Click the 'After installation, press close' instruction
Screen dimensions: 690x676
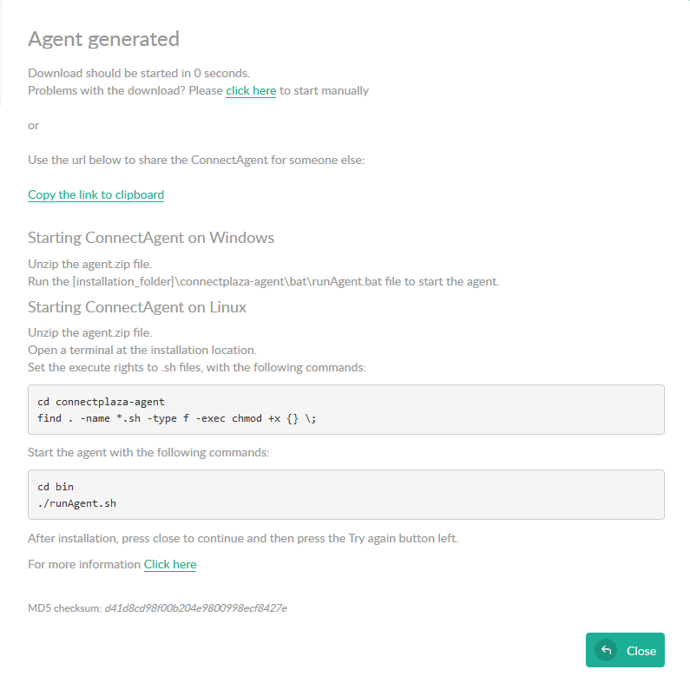[242, 538]
